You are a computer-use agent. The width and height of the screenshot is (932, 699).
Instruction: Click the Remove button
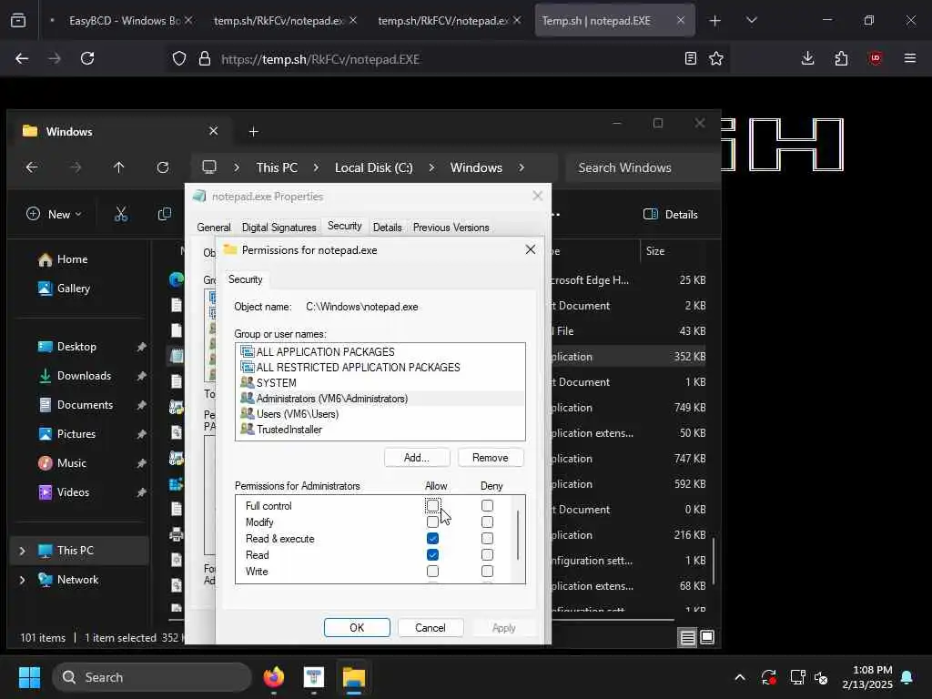(x=491, y=458)
